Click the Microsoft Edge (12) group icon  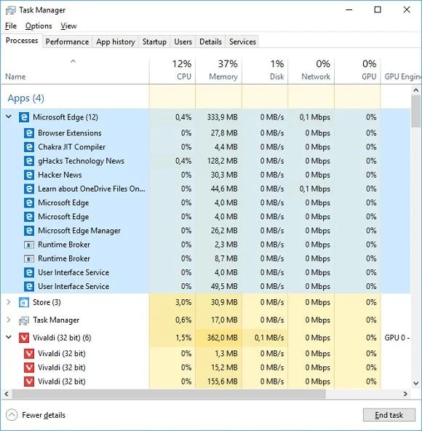(24, 117)
